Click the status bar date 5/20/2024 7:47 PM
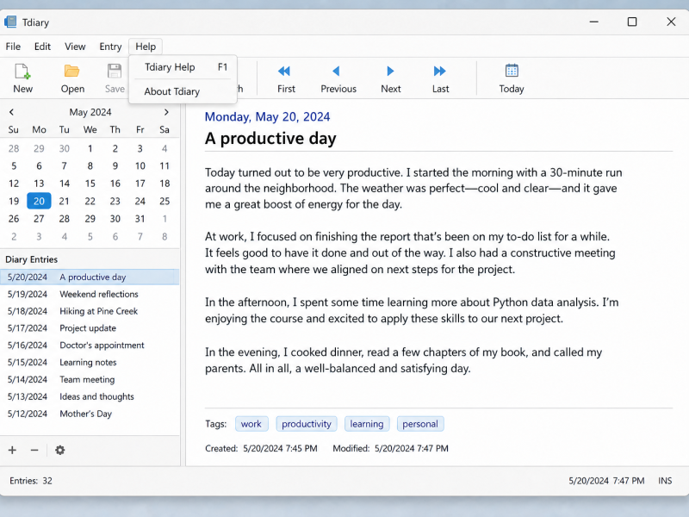This screenshot has height=517, width=689. coord(606,481)
